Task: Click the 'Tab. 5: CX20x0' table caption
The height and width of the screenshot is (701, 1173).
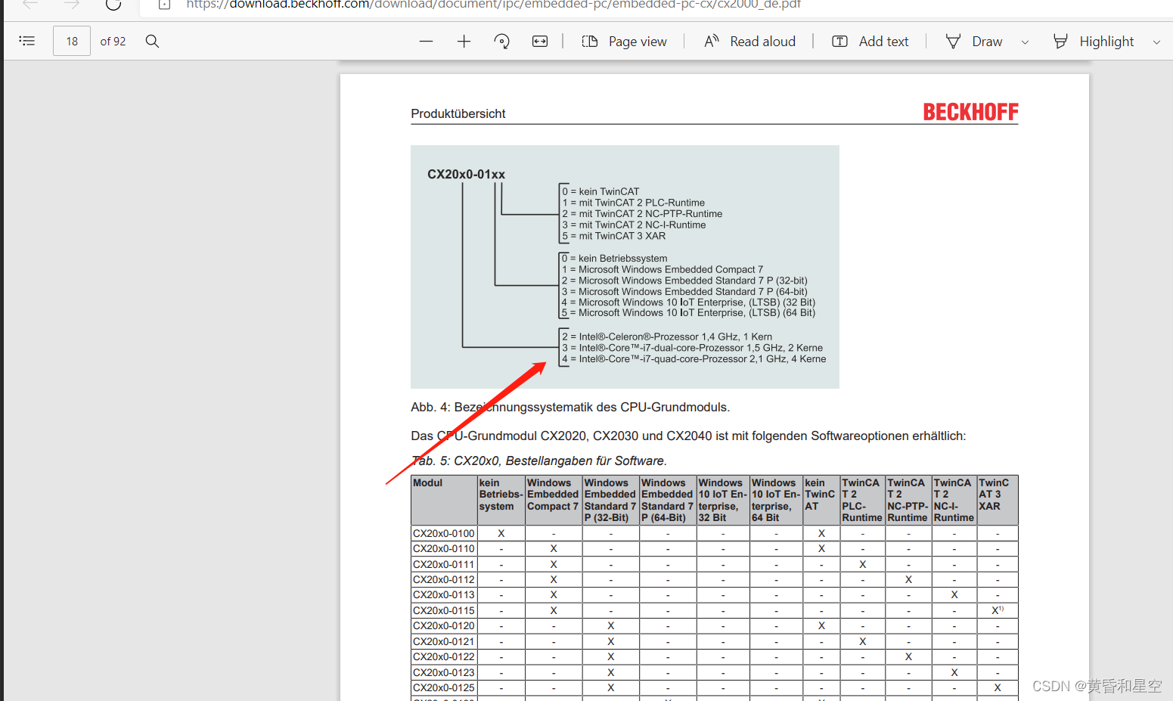Action: tap(538, 461)
